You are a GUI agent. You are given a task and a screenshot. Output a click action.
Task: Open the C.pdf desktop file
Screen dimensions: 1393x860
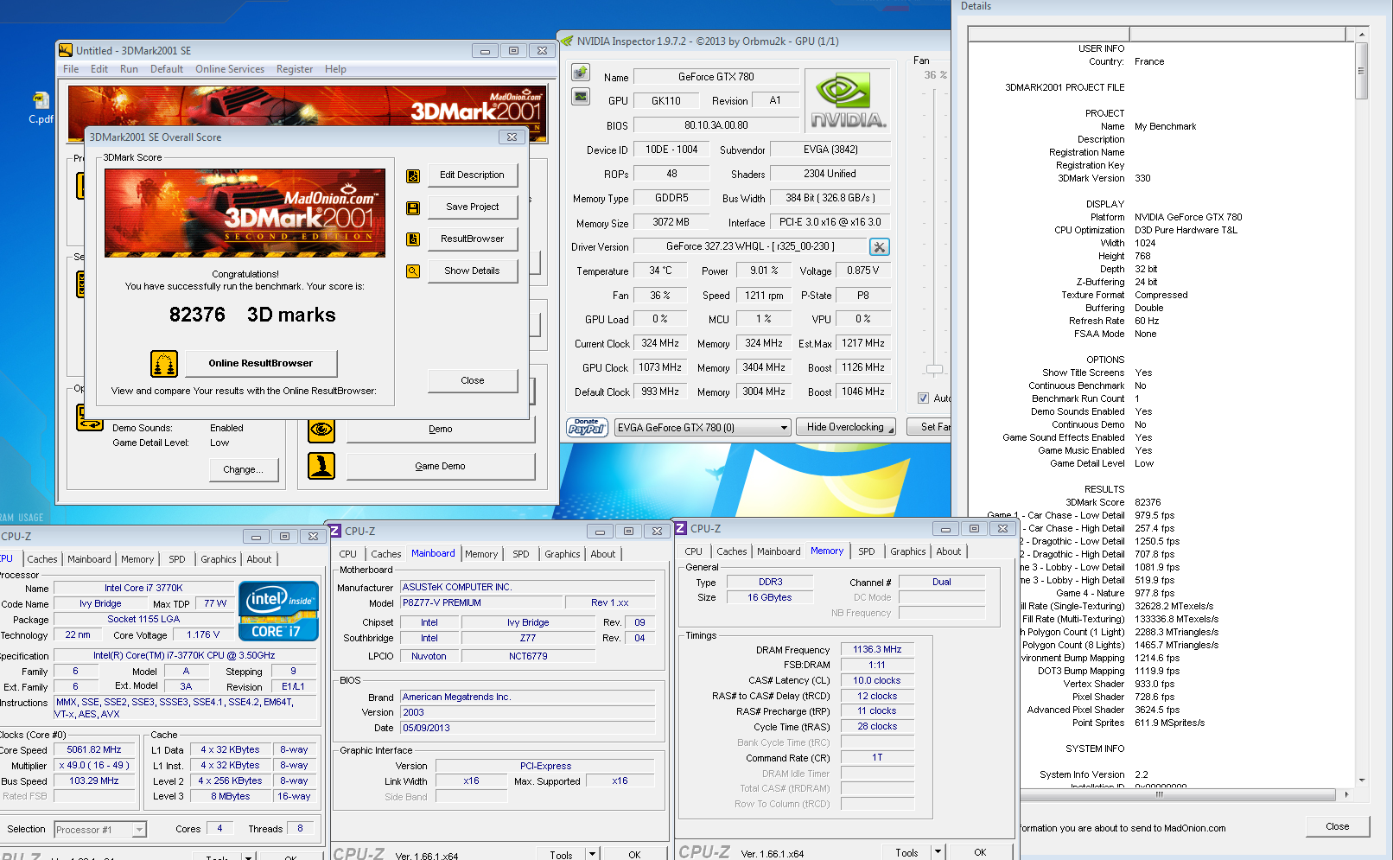(x=41, y=108)
